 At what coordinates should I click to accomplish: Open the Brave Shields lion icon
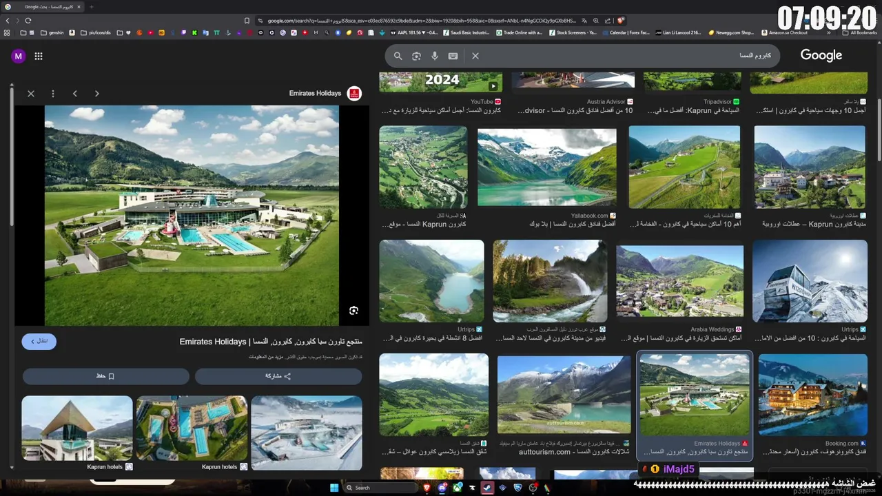(x=621, y=21)
